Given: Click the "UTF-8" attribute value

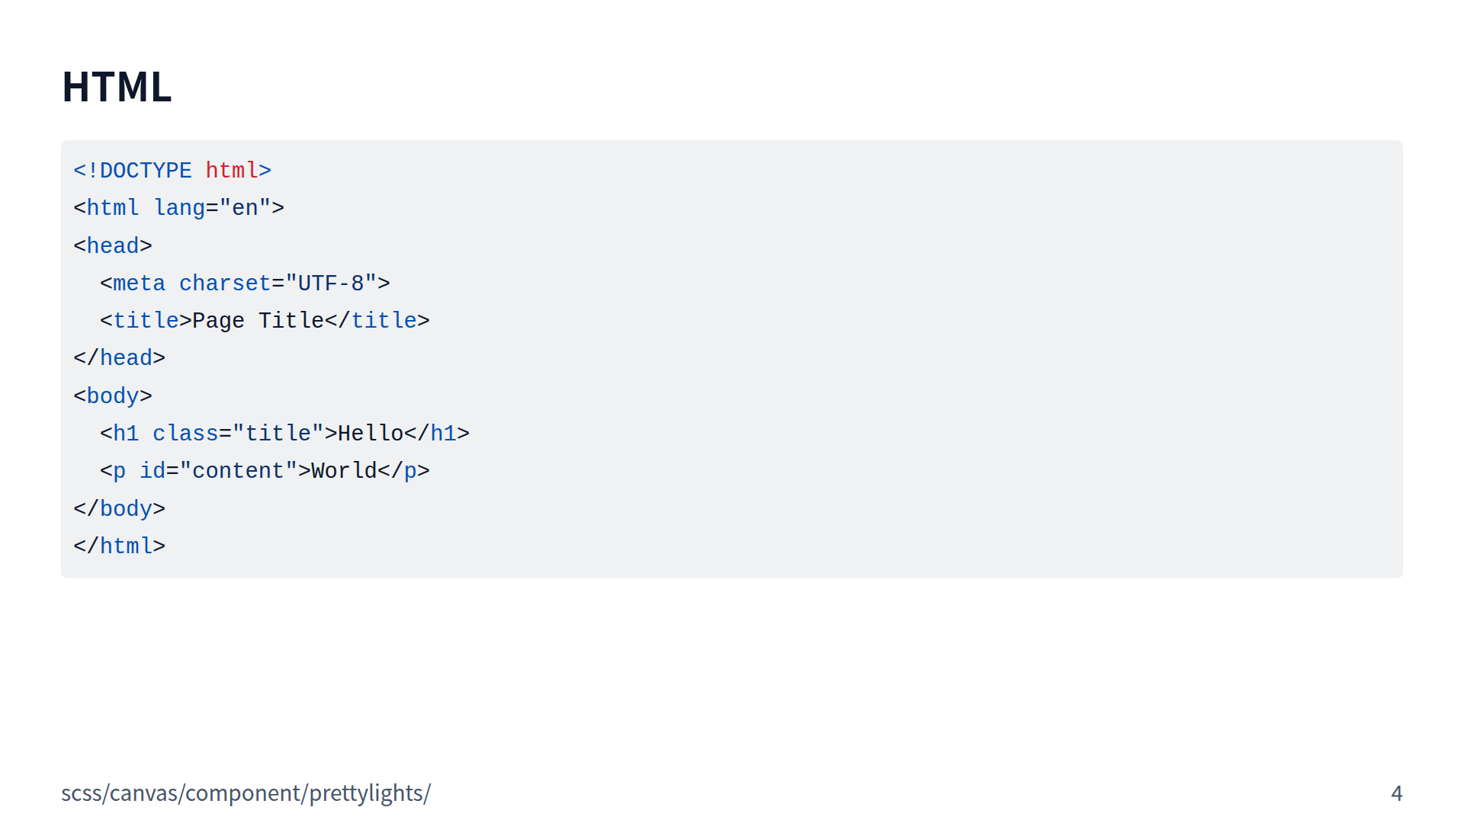Looking at the screenshot, I should 331,283.
